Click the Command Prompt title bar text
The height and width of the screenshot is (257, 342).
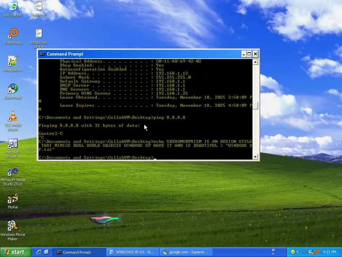(65, 54)
